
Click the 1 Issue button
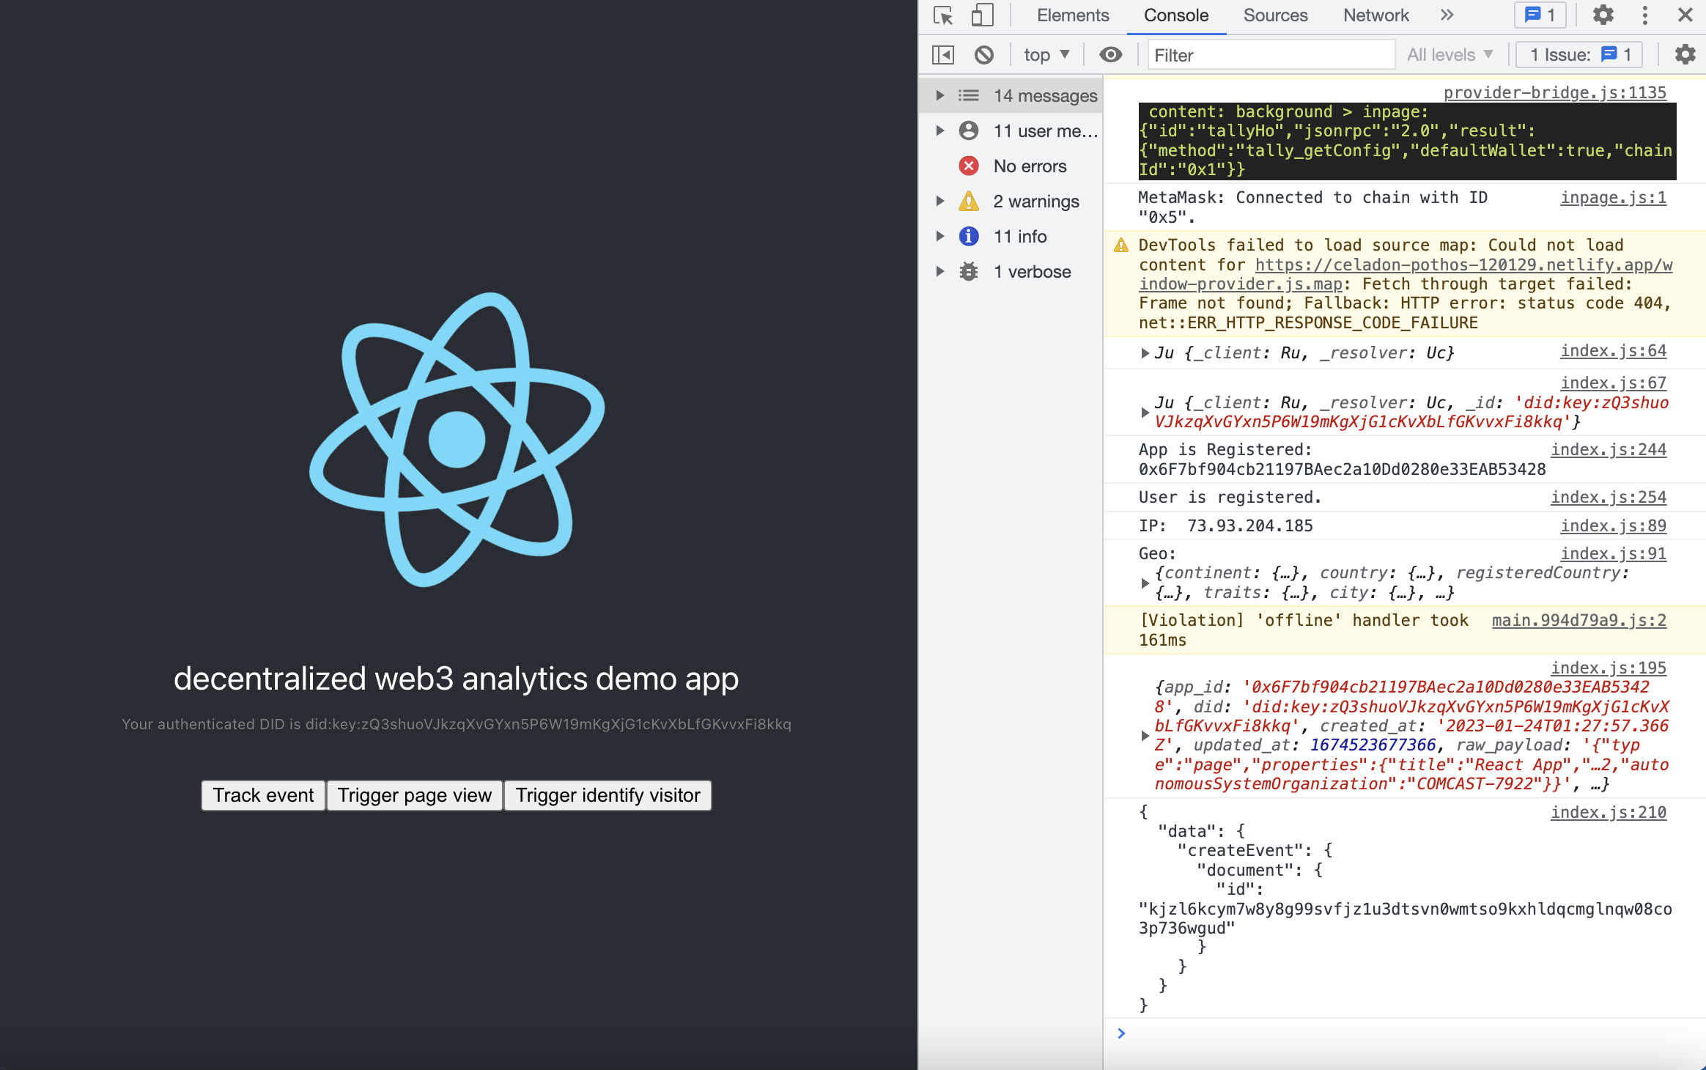pos(1579,55)
